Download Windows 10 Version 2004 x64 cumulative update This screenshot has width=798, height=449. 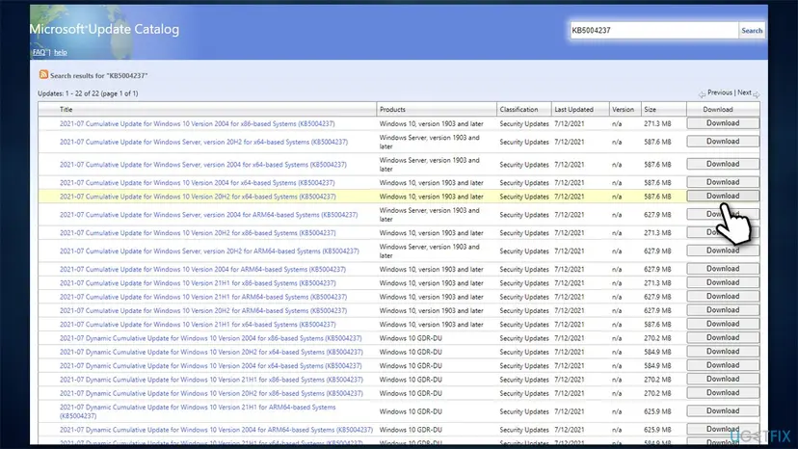click(x=723, y=182)
